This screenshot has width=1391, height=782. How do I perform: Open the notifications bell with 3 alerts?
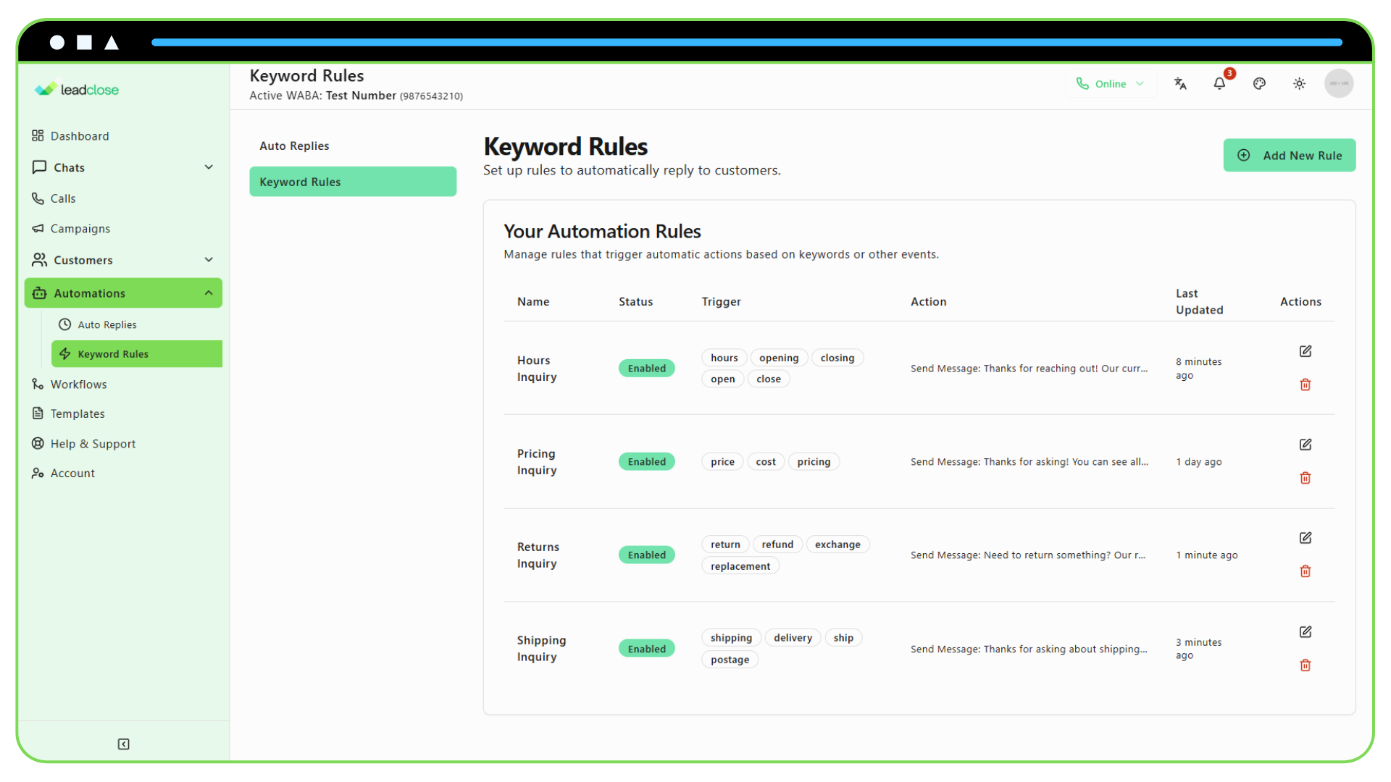[x=1219, y=83]
